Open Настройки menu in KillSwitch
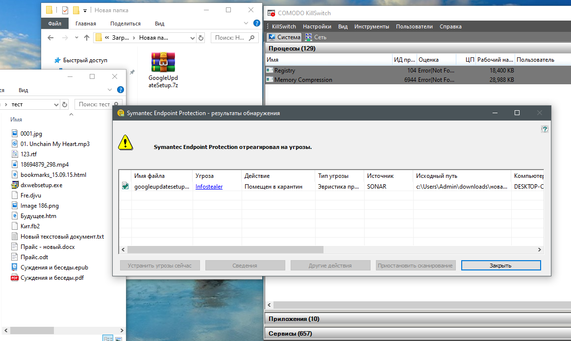Viewport: 571px width, 341px height. (317, 26)
